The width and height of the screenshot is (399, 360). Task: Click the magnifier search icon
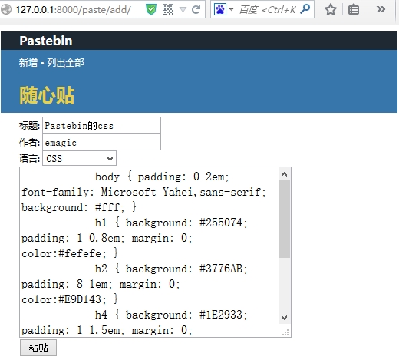pos(305,9)
